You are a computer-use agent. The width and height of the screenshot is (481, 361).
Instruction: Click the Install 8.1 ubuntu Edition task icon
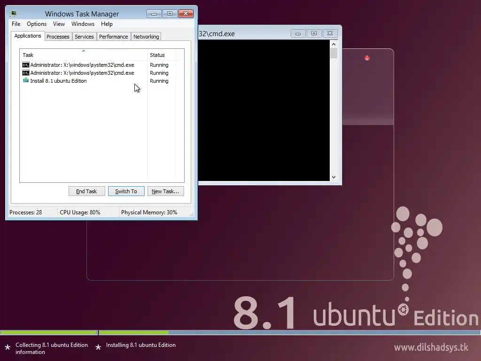[x=26, y=80]
